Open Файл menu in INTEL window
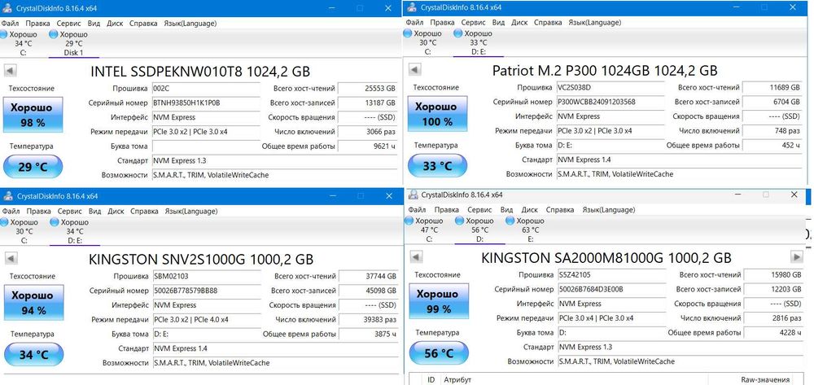 click(11, 24)
